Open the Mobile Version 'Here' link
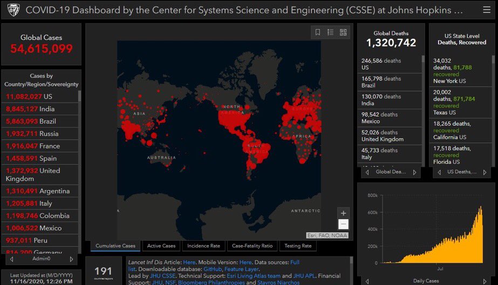The height and width of the screenshot is (285, 498). [x=245, y=262]
